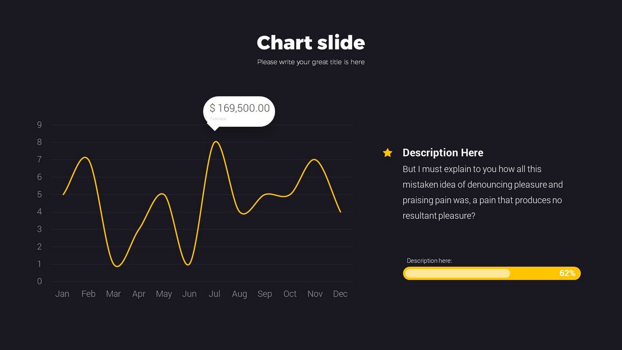Click the light fill of the progress bar
The image size is (622, 350).
click(x=457, y=273)
